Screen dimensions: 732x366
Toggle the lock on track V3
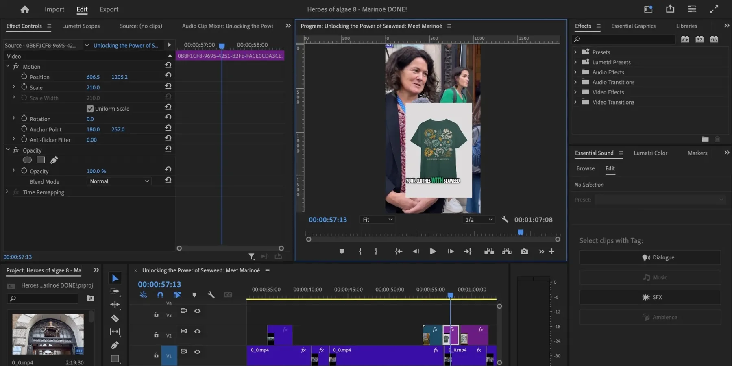point(156,314)
